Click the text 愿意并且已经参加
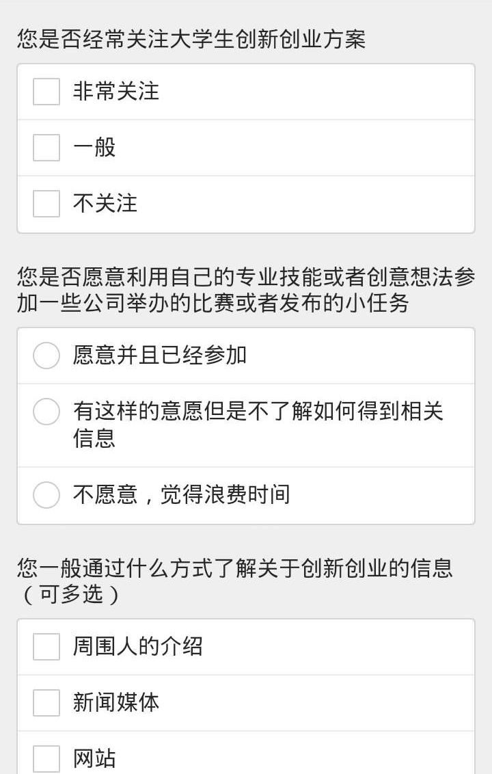This screenshot has width=492, height=774. click(160, 356)
